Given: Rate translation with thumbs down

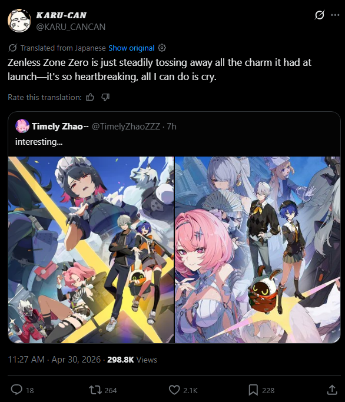Looking at the screenshot, I should pos(105,97).
